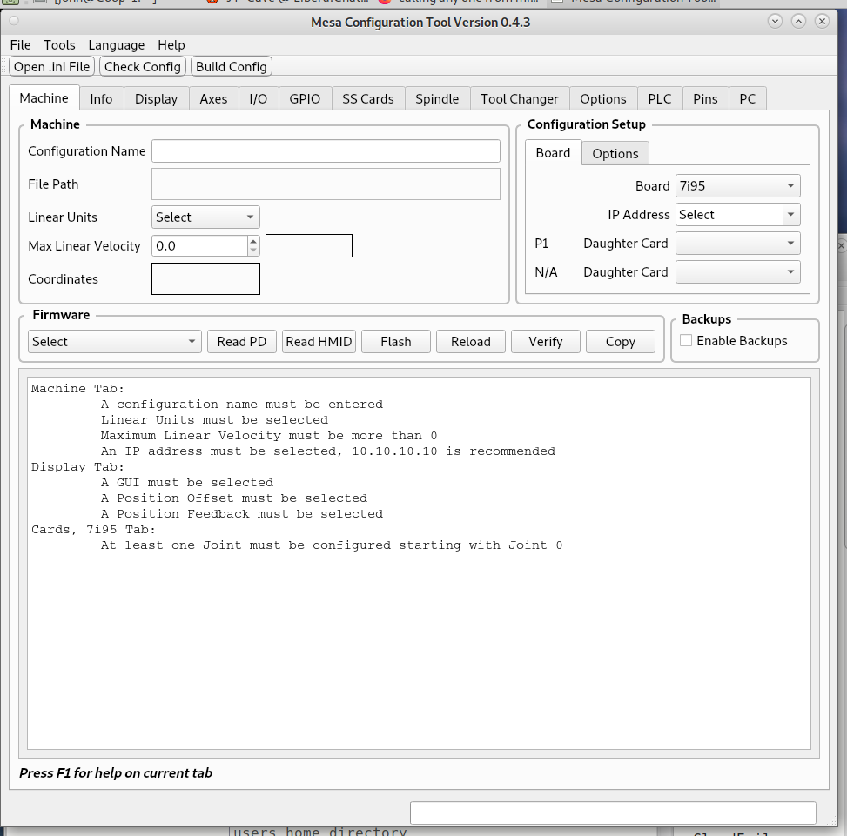Viewport: 847px width, 836px height.
Task: Open the Language menu
Action: tap(116, 44)
